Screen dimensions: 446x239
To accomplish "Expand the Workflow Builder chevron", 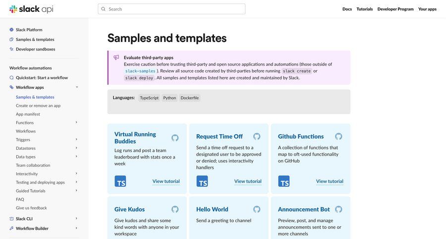I will [x=76, y=228].
